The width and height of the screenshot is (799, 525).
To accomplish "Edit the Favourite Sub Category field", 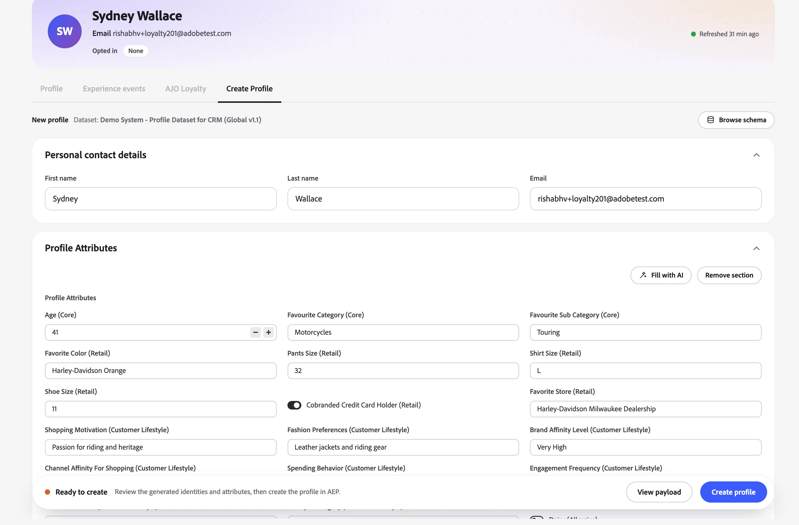I will coord(645,332).
